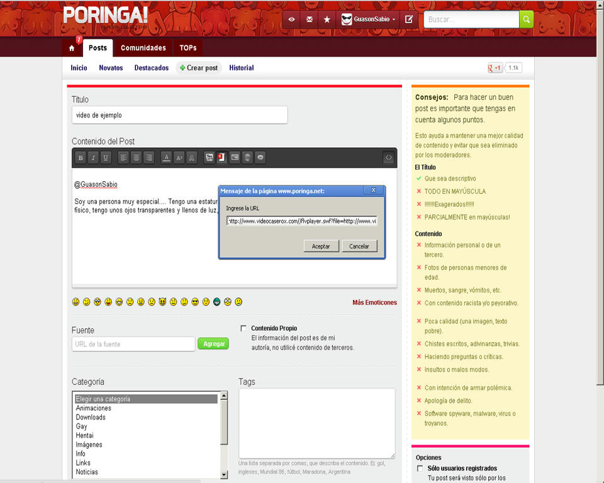Open favorites star icon in header

327,19
